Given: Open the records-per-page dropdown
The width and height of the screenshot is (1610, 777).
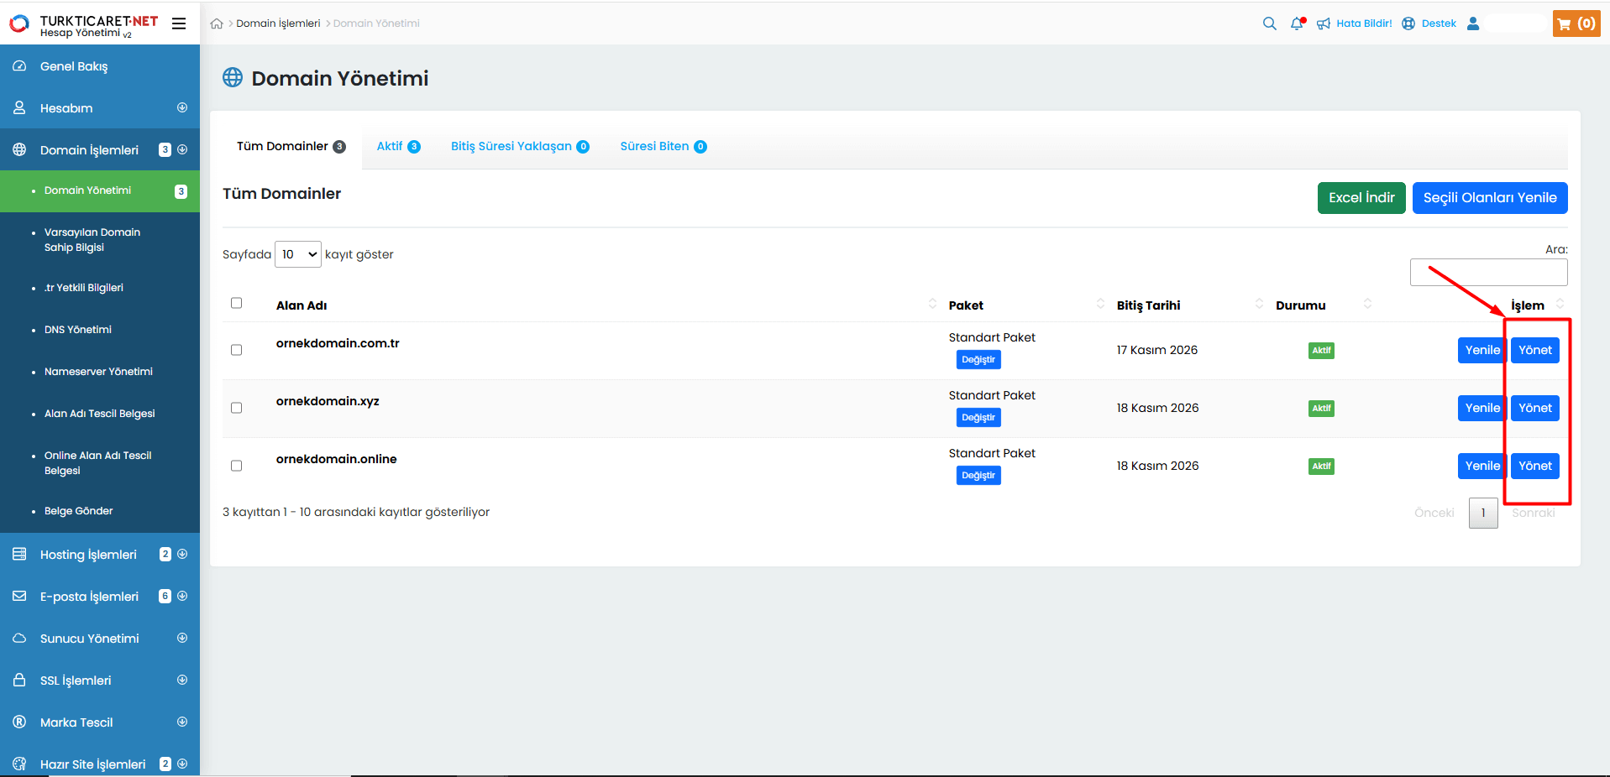Looking at the screenshot, I should [298, 254].
